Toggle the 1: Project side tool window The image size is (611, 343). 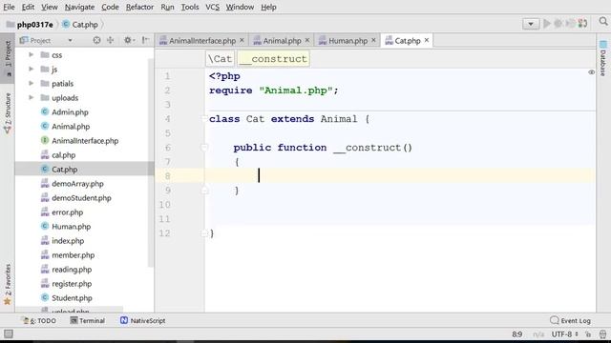click(x=8, y=57)
